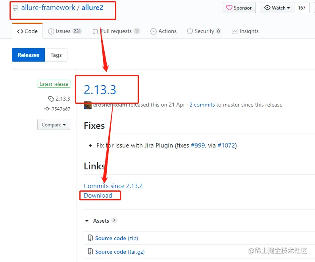Viewport: 315px width, 262px height.
Task: Open the Issues tab
Action: point(65,31)
